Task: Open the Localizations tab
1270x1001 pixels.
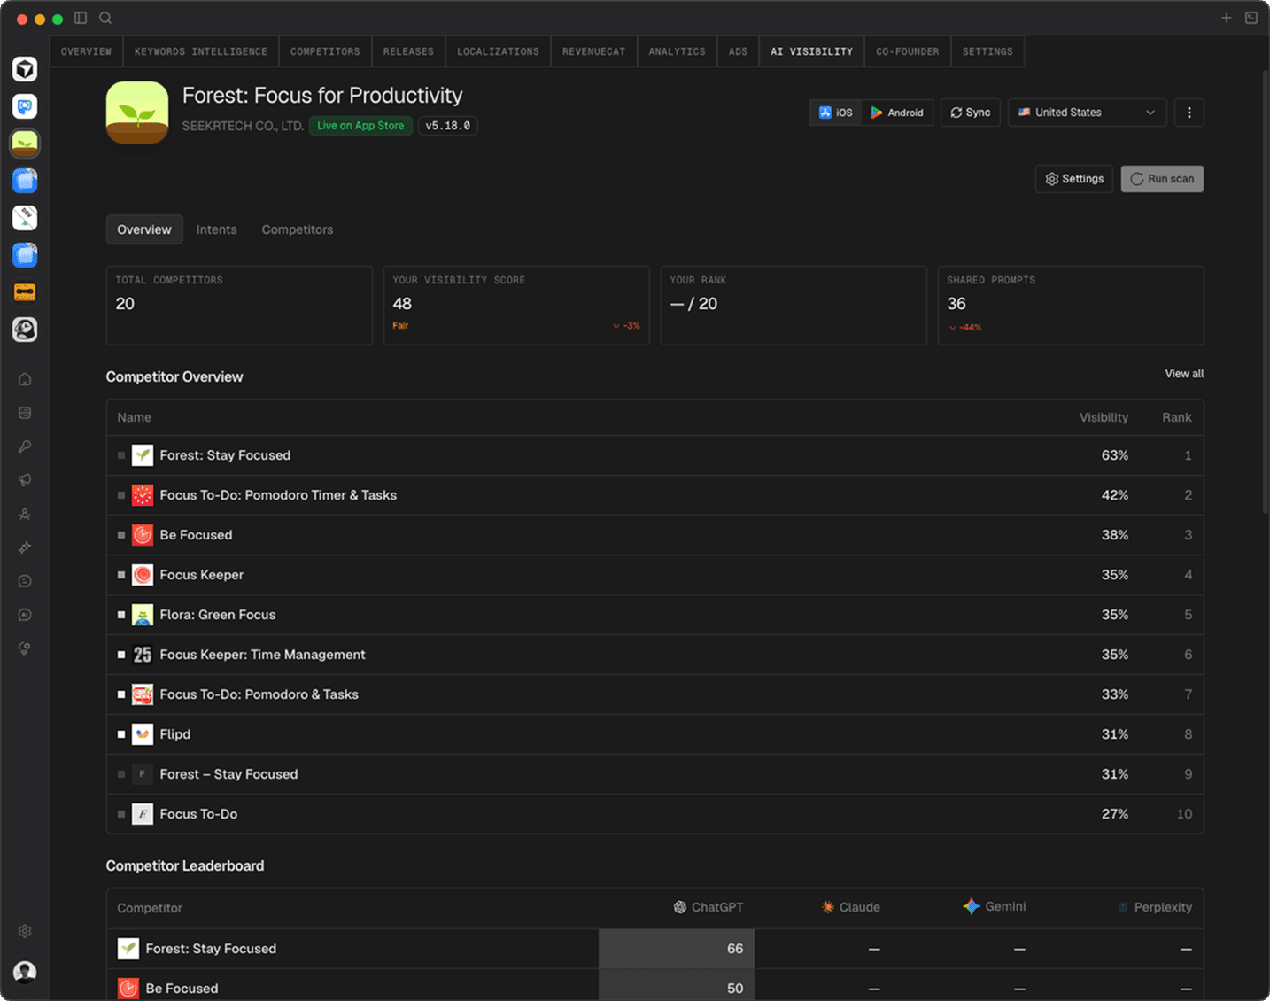Action: pyautogui.click(x=498, y=51)
